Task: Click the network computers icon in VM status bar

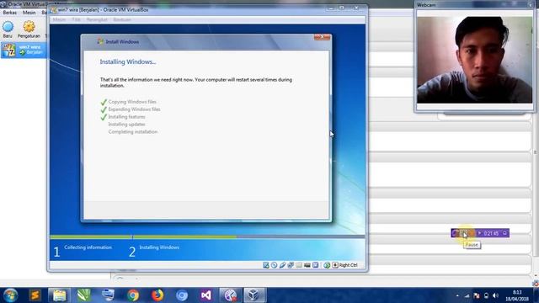Action: [x=291, y=265]
